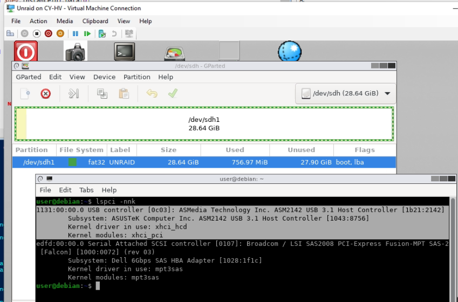Viewport: 458px width, 302px height.
Task: Open the Device menu in GParted
Action: pyautogui.click(x=104, y=77)
